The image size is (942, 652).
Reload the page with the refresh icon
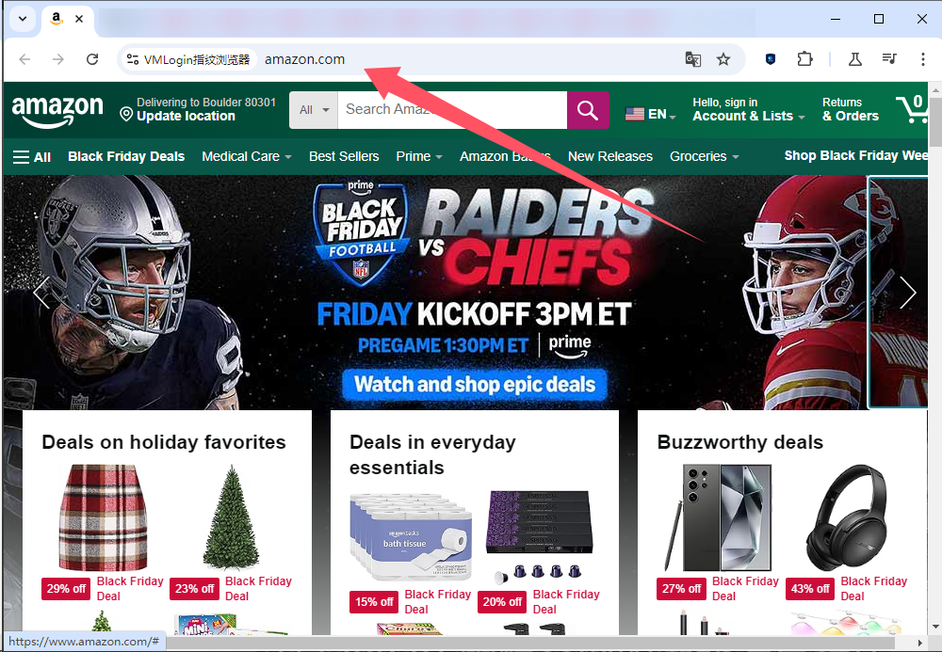tap(92, 59)
